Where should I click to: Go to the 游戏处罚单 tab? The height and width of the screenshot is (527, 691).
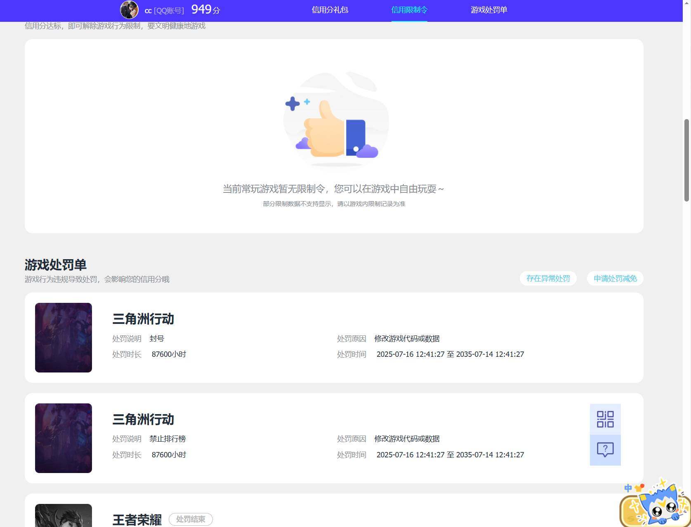pyautogui.click(x=489, y=10)
